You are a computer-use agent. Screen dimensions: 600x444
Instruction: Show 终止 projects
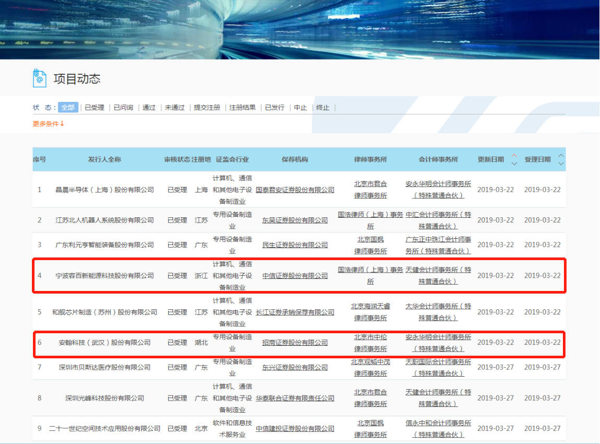tap(322, 108)
